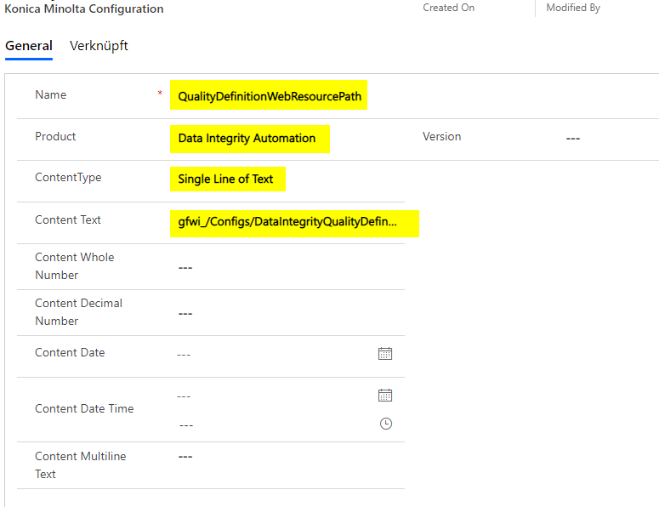Click the Created On header label
The image size is (659, 507).
(448, 8)
